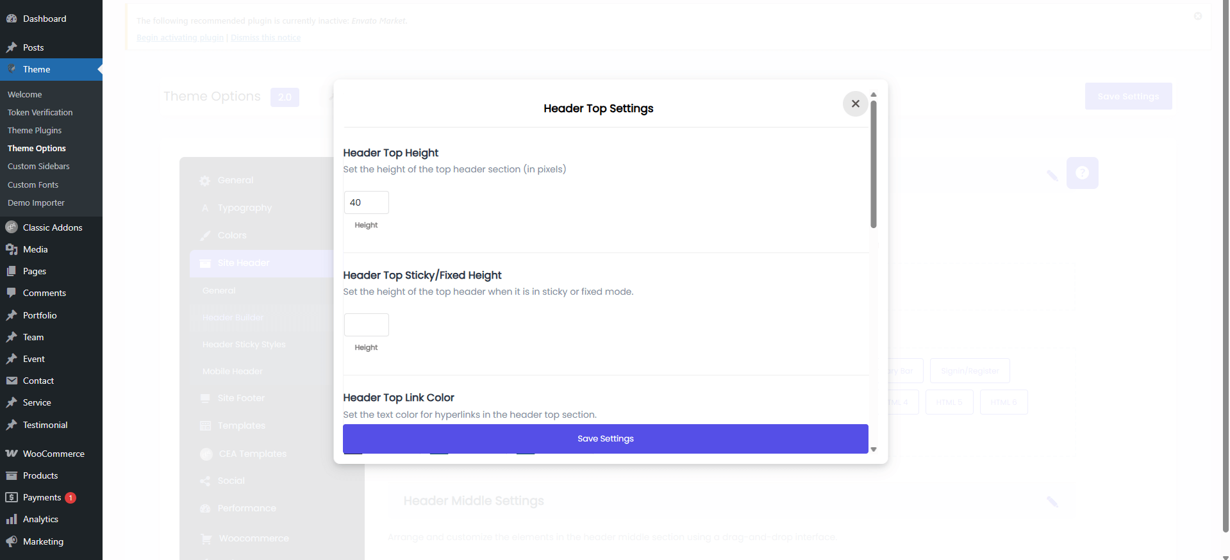
Task: Click the Classic Addons icon
Action: pos(12,227)
